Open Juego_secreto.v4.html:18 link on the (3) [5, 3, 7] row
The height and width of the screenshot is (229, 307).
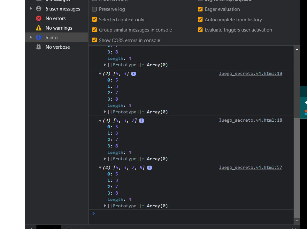[x=250, y=120]
